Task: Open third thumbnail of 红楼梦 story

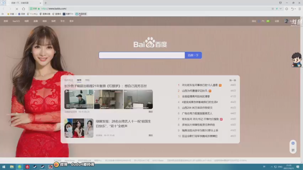Action: coord(138,99)
